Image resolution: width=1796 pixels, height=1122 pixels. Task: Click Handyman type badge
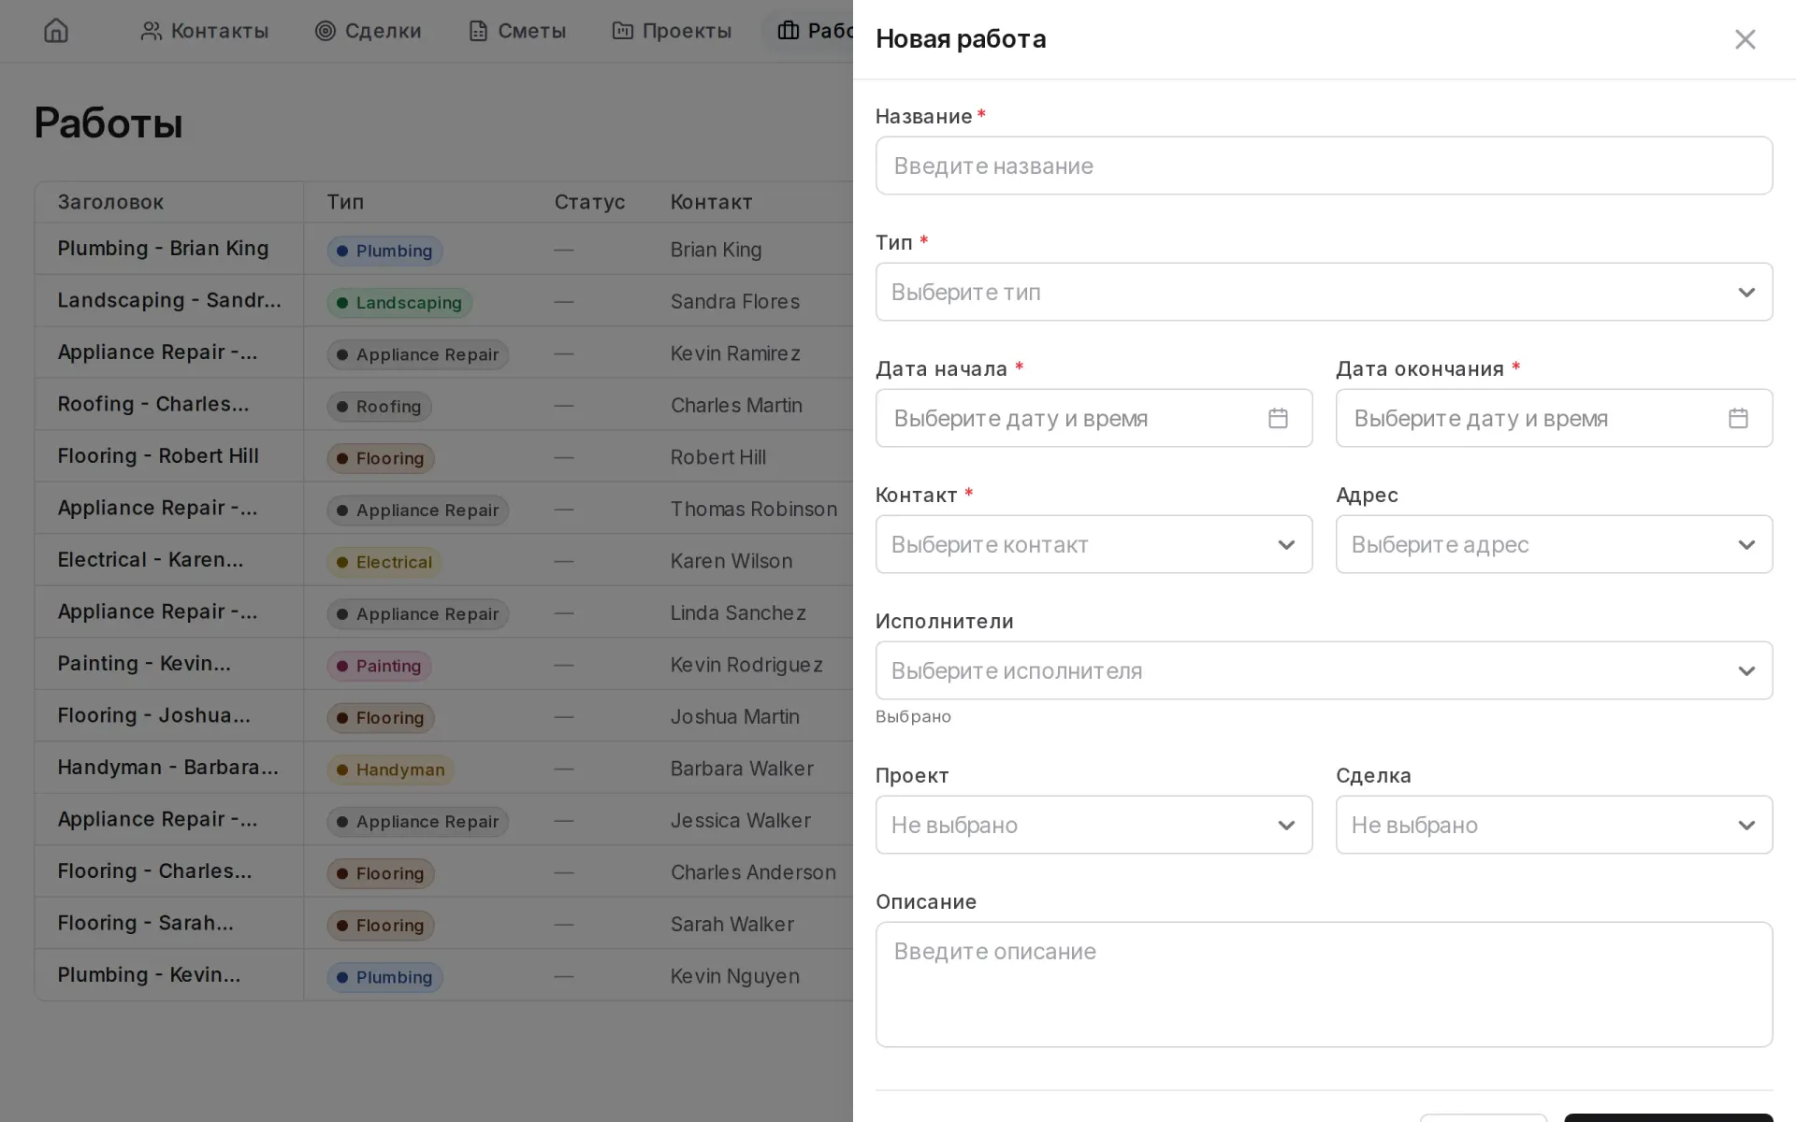point(390,770)
